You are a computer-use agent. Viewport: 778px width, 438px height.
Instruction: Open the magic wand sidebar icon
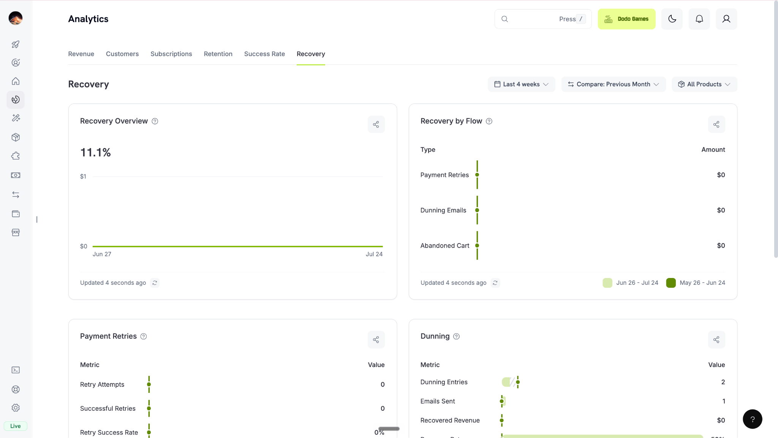16,118
